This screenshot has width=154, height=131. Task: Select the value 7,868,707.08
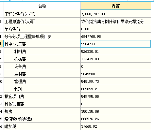click(x=116, y=14)
